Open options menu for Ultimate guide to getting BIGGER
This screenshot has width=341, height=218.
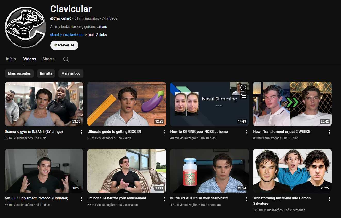pos(164,132)
